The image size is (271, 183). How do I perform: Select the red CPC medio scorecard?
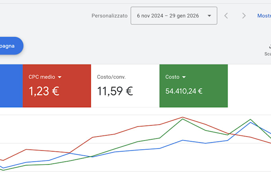coord(57,86)
